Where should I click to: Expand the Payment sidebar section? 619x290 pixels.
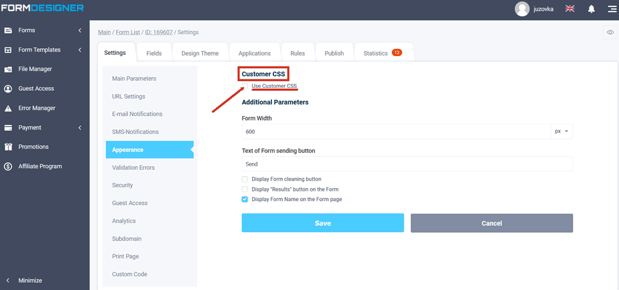79,128
